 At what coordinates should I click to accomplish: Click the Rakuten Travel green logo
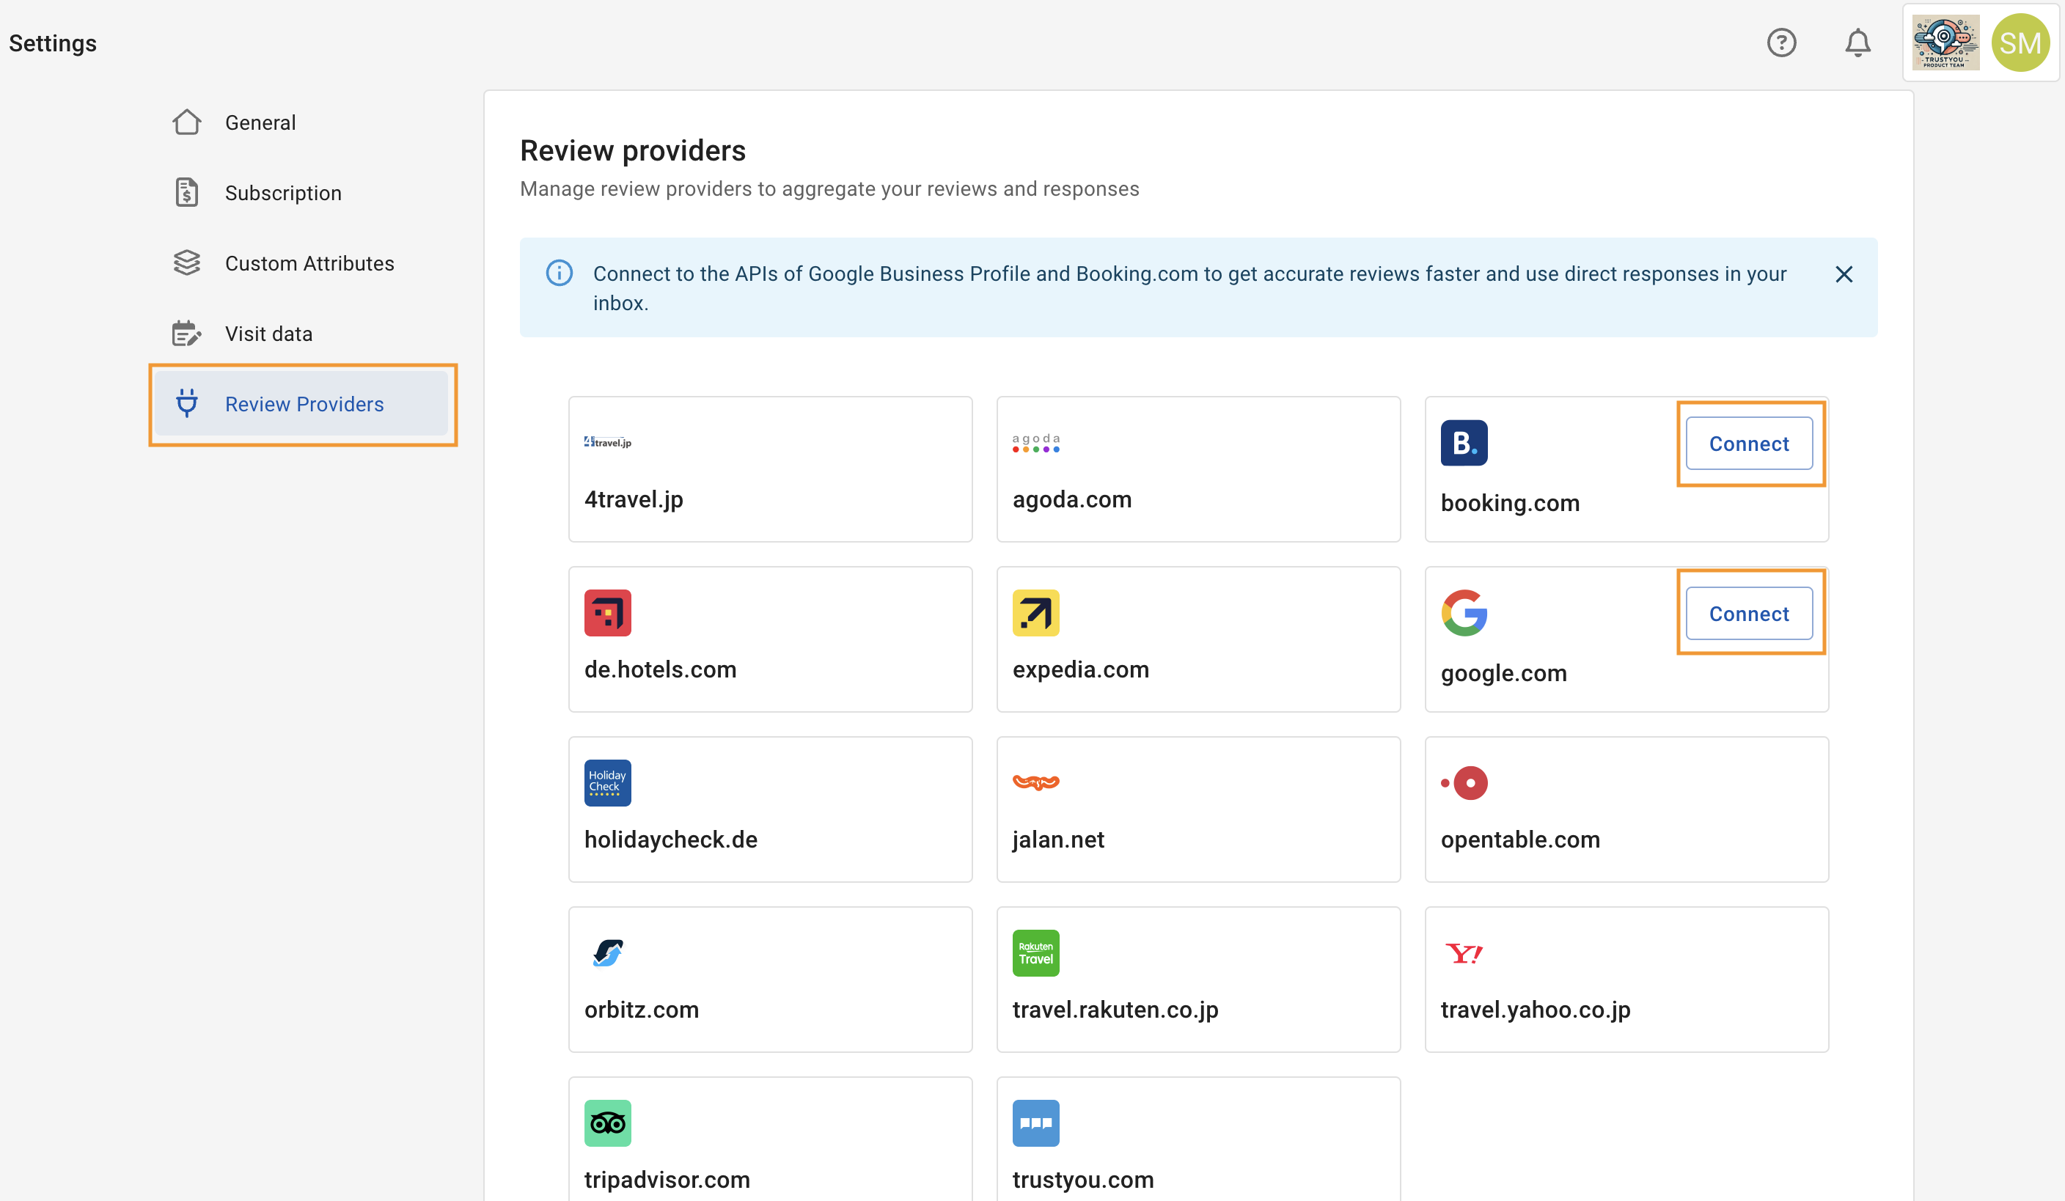coord(1035,952)
